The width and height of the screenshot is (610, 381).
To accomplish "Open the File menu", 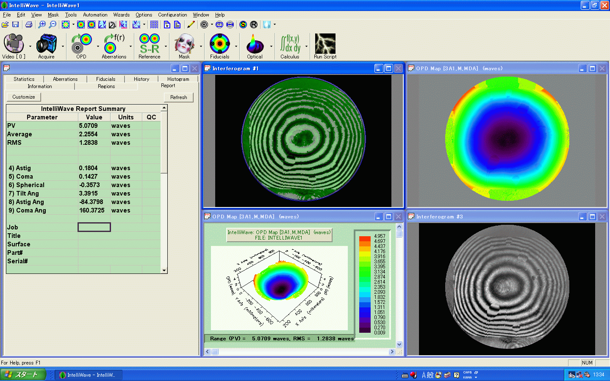I will 7,15.
